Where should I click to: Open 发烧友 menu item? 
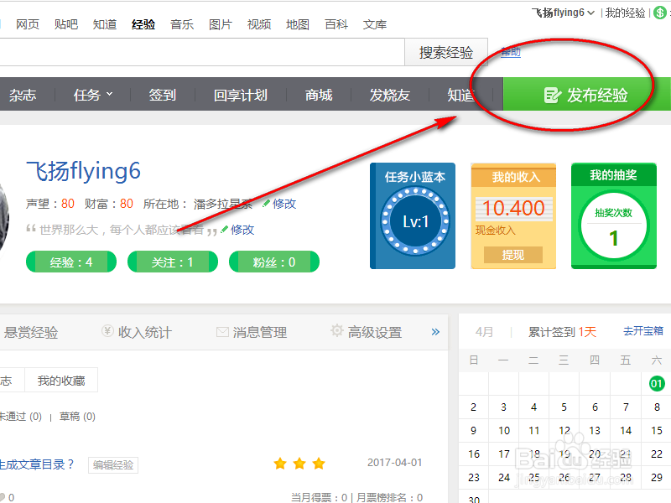[390, 95]
